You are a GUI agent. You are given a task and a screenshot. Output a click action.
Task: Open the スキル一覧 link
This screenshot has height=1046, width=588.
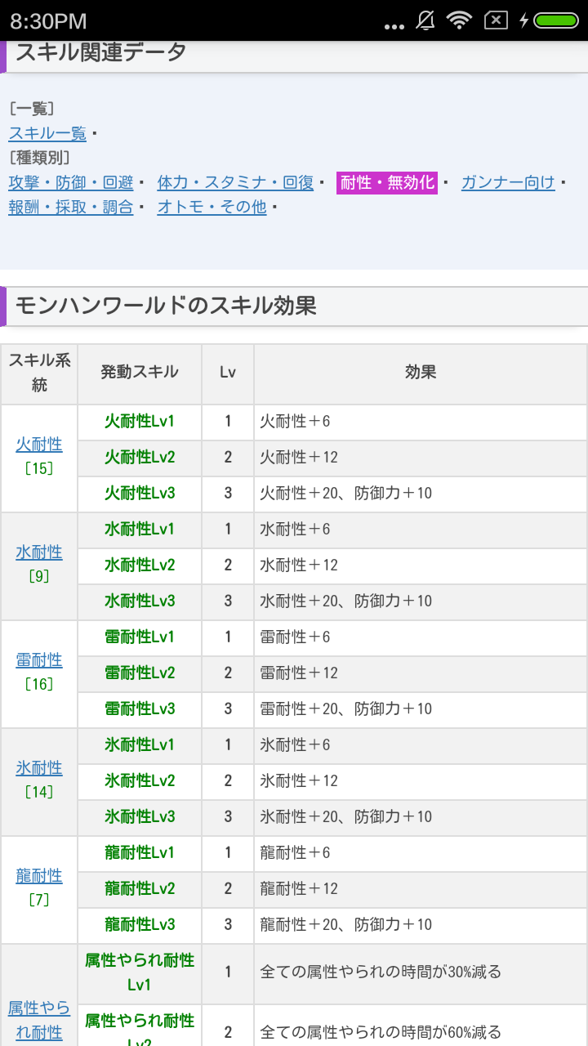47,133
